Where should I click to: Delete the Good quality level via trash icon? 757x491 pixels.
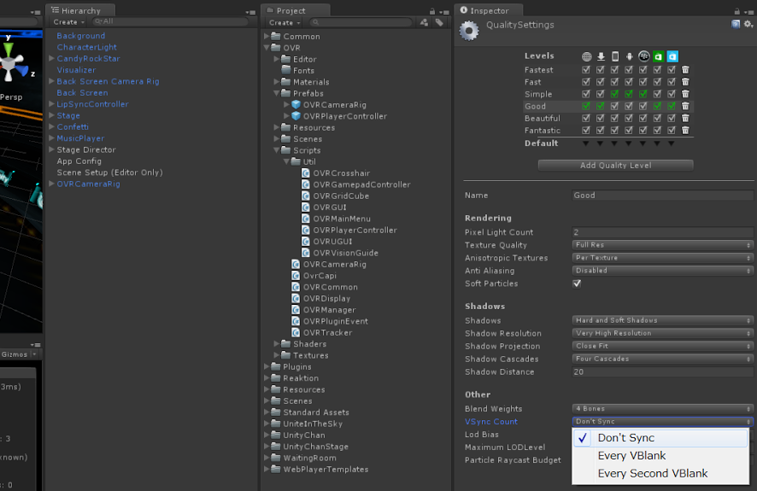tap(685, 106)
